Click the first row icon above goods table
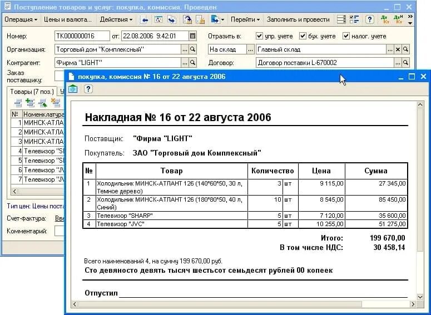431x315 pixels. point(18,103)
